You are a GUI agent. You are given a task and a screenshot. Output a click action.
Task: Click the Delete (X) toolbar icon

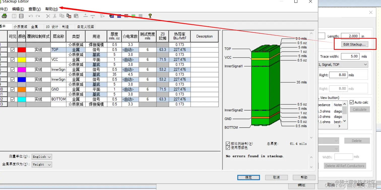tap(48, 16)
